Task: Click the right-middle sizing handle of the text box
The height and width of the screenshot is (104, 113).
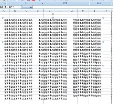Action: [103, 42]
